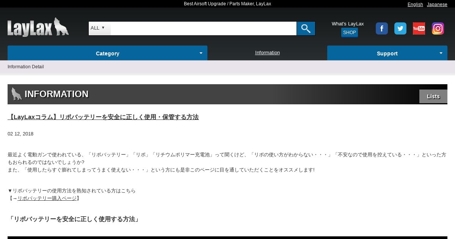Open the リポバッテリー column title link
This screenshot has height=239, width=455.
click(103, 117)
